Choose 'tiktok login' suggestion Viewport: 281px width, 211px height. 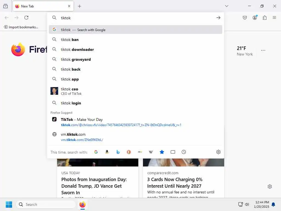pos(136,103)
